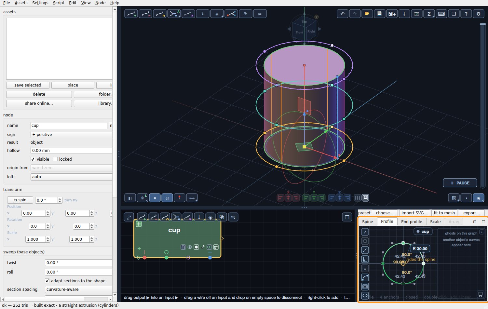Switch to the End profile tab

click(x=412, y=222)
